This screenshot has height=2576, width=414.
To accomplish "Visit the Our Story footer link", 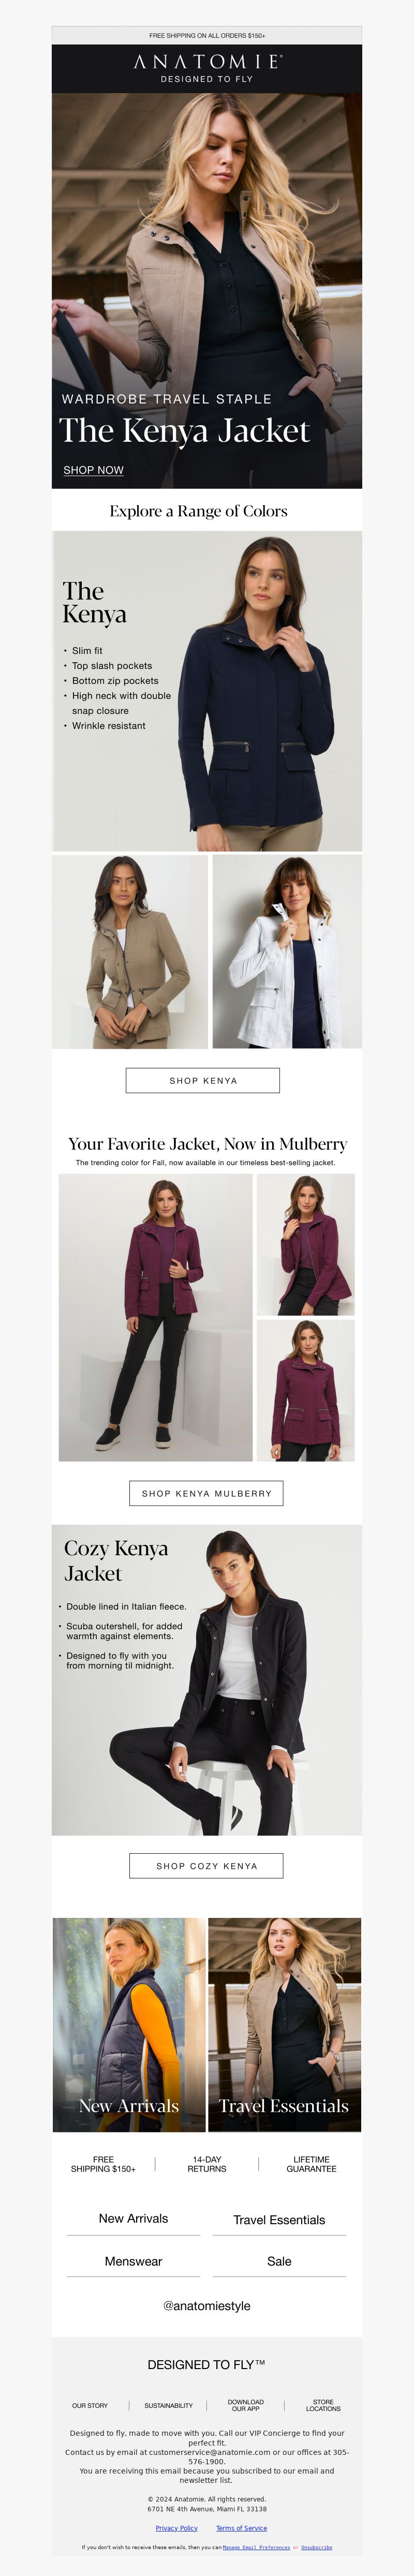I will click(90, 2405).
